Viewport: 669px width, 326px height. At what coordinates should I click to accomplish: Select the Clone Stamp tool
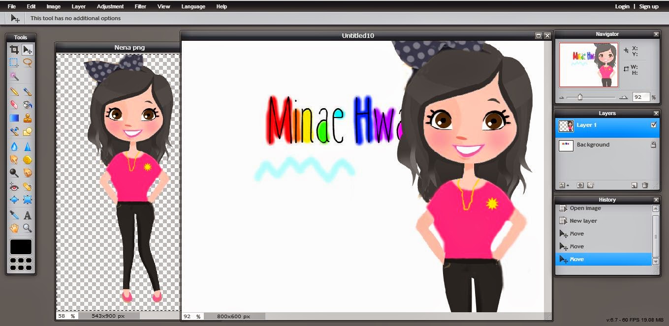point(28,118)
